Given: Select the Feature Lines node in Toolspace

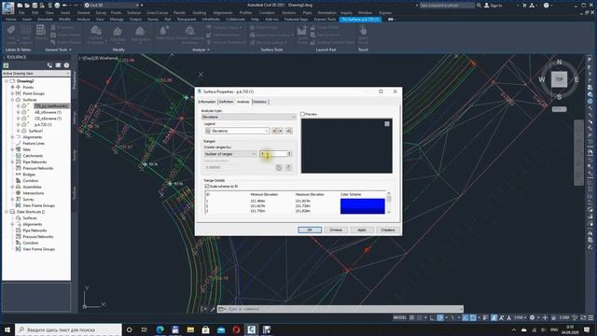Looking at the screenshot, I should pyautogui.click(x=34, y=143).
